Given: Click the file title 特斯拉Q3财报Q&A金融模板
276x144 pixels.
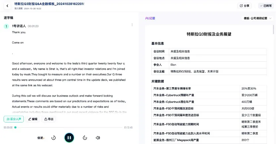Looking at the screenshot, I should coord(49,4).
